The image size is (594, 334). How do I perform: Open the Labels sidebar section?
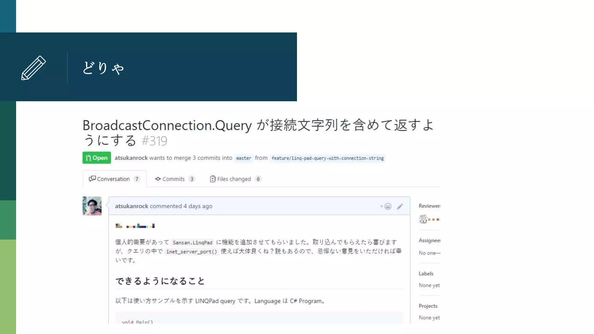click(x=426, y=273)
